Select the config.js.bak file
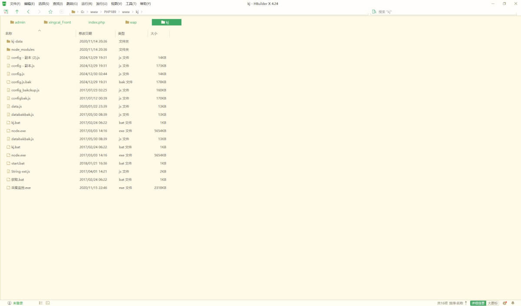 [21, 82]
